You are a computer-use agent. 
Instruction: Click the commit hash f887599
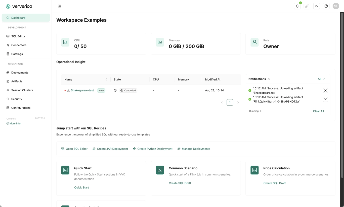[x=40, y=118]
